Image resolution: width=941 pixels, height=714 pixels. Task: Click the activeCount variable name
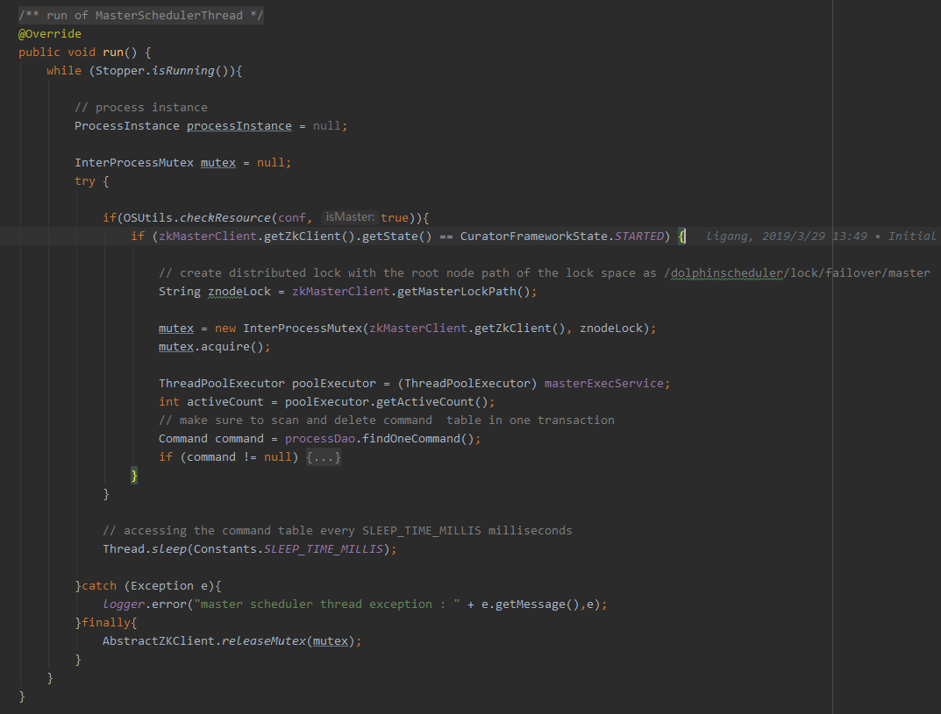[x=225, y=401]
